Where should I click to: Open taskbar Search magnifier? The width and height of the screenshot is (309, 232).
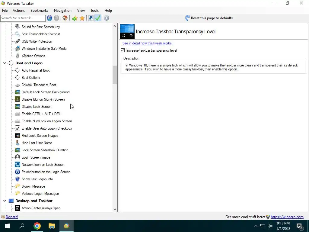coord(22,226)
